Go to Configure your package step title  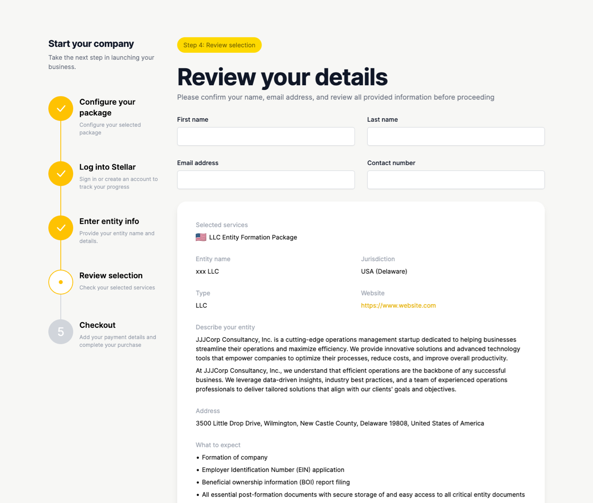pyautogui.click(x=107, y=107)
